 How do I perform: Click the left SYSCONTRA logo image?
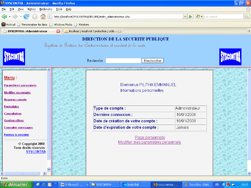pyautogui.click(x=14, y=57)
